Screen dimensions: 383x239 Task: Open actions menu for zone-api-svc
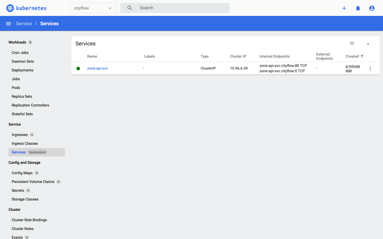coord(370,69)
